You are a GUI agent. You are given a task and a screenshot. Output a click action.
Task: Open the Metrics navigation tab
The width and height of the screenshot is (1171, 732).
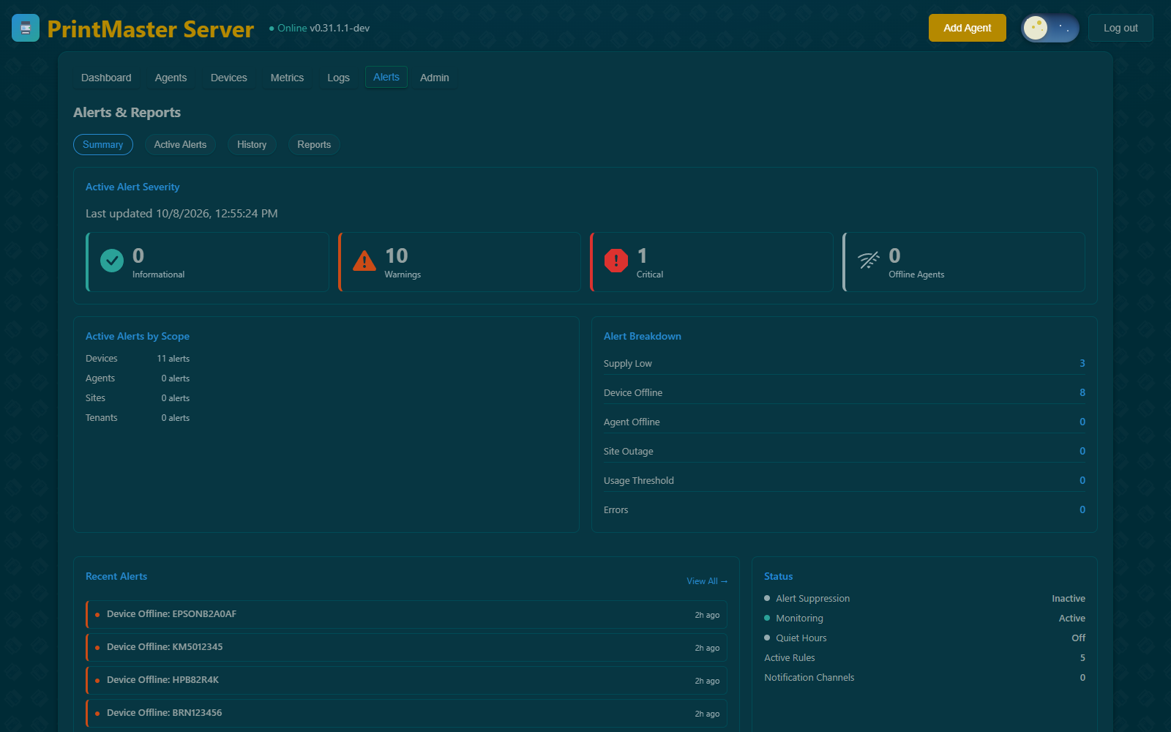pyautogui.click(x=287, y=78)
